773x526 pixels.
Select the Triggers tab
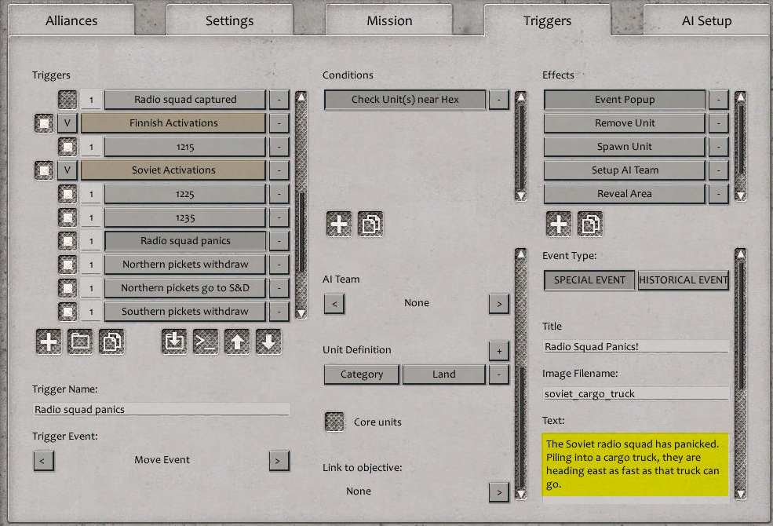point(547,20)
